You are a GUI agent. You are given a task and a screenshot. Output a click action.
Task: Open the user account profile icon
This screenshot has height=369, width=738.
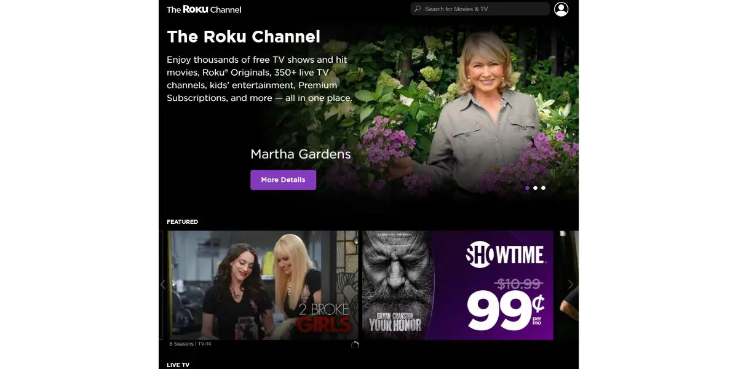561,9
